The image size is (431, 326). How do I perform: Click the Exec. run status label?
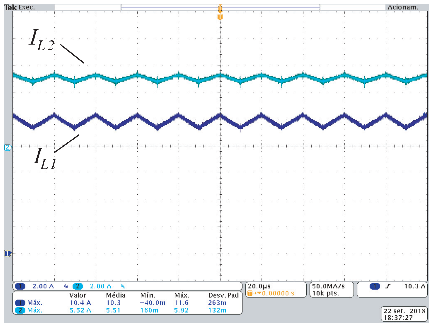(27, 7)
